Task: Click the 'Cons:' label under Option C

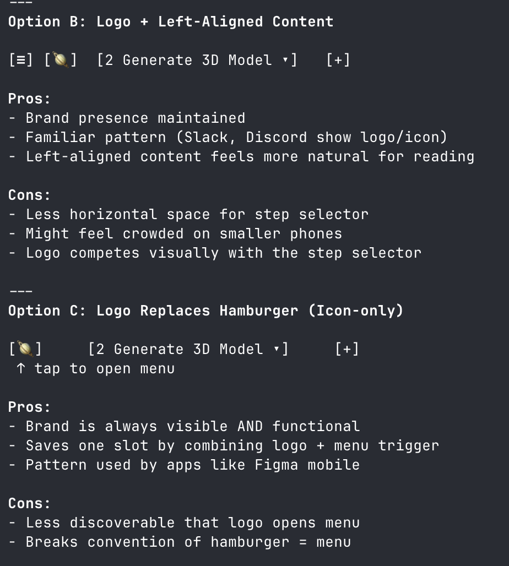Action: (x=29, y=503)
